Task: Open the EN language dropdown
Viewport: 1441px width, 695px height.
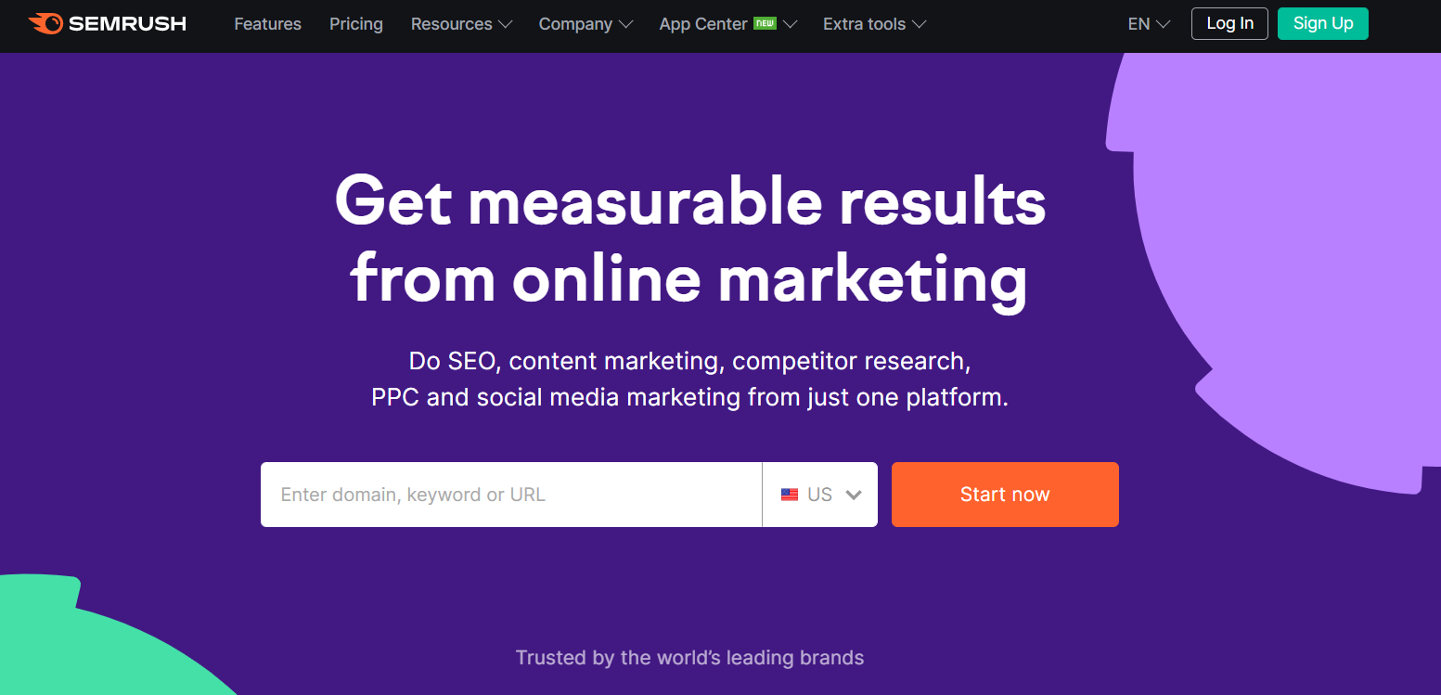Action: (x=1149, y=24)
